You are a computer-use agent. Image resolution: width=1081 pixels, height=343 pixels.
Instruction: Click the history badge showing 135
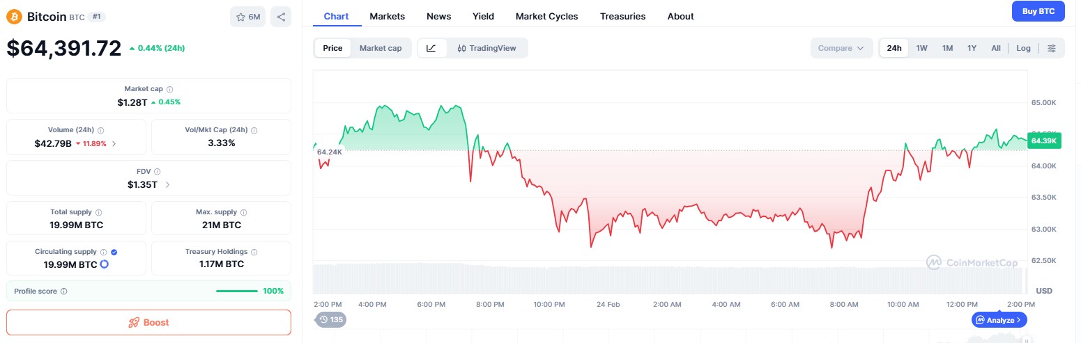pyautogui.click(x=331, y=320)
